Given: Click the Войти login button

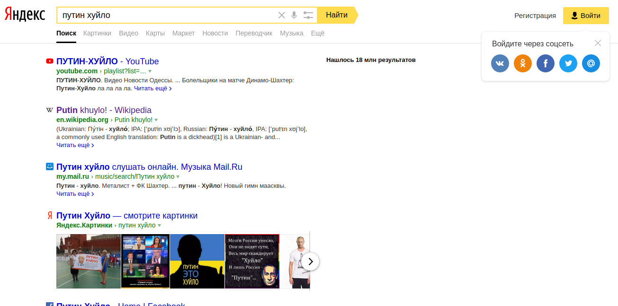Looking at the screenshot, I should click(x=586, y=16).
